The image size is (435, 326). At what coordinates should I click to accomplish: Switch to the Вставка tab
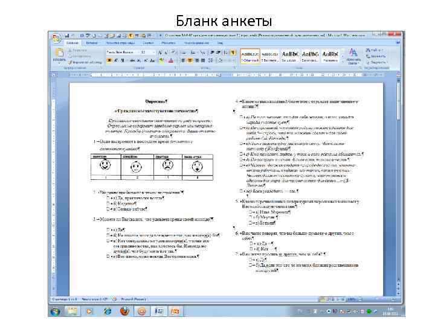[x=92, y=43]
